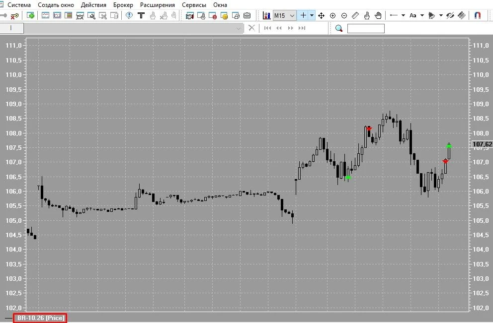Click the black letter T toolbar icon

point(141,15)
